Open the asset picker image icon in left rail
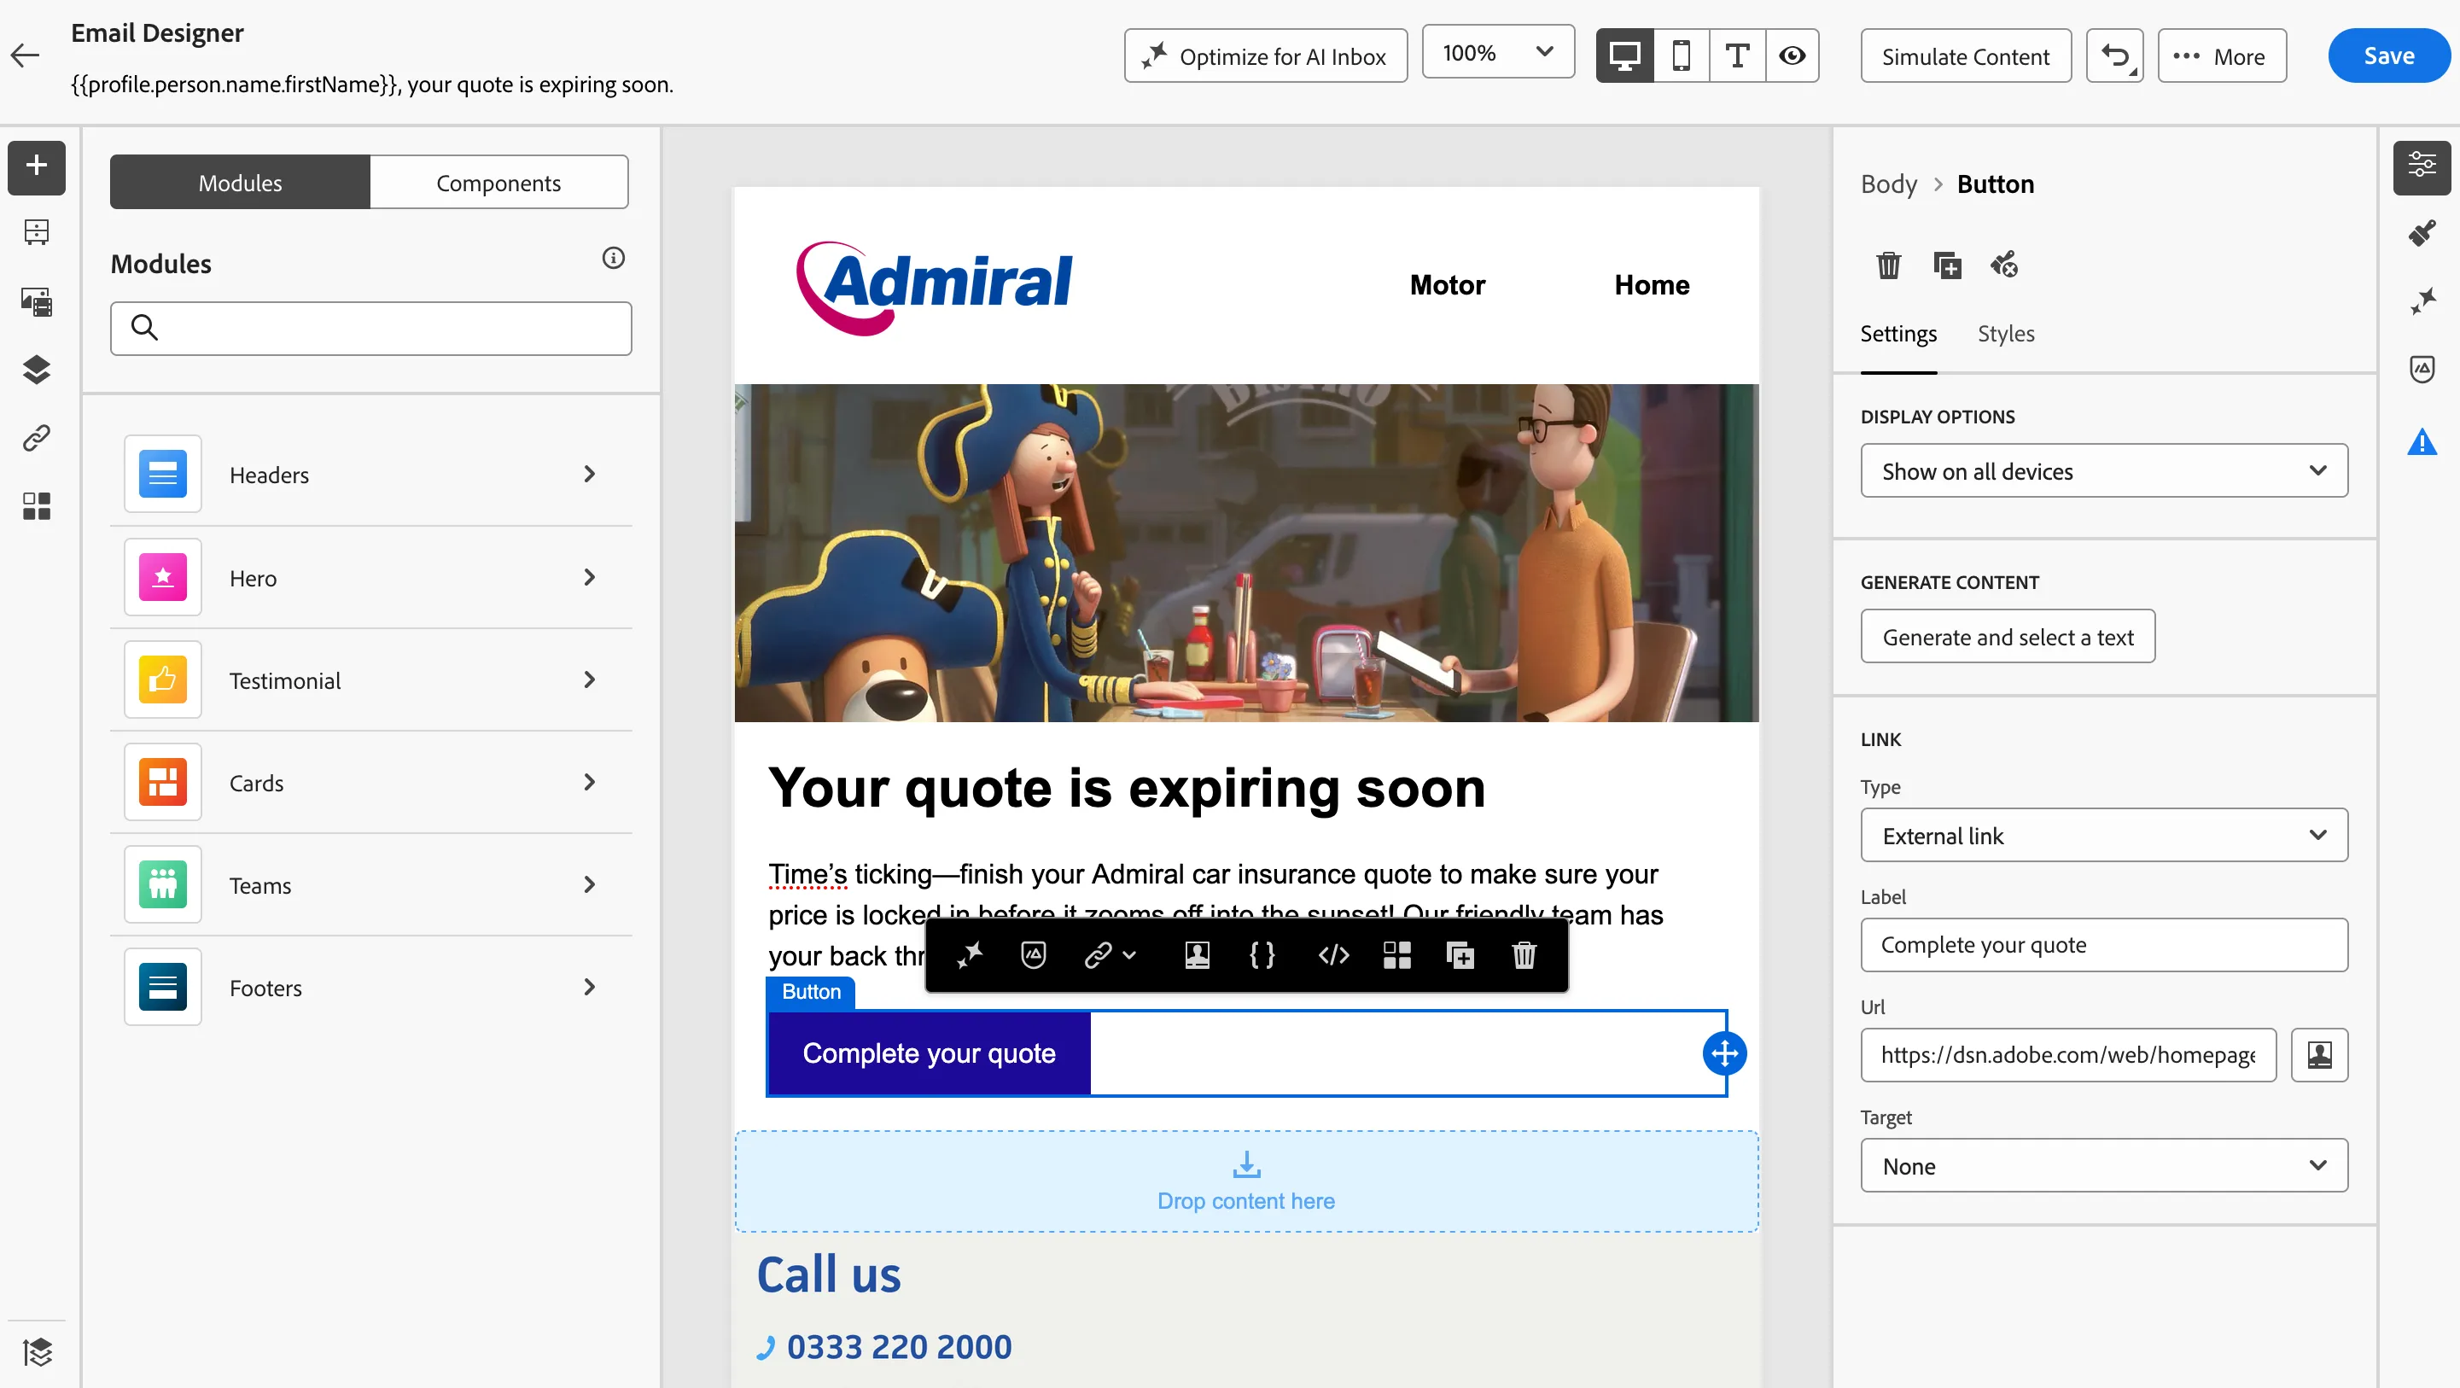This screenshot has height=1388, width=2460. [37, 302]
